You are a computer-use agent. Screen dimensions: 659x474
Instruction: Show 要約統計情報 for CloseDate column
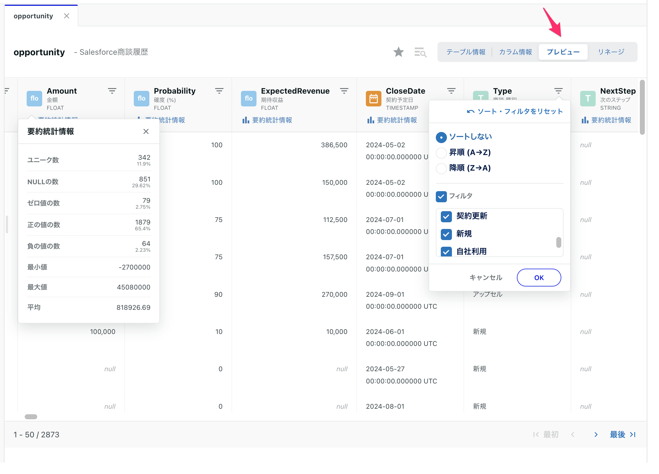[392, 120]
